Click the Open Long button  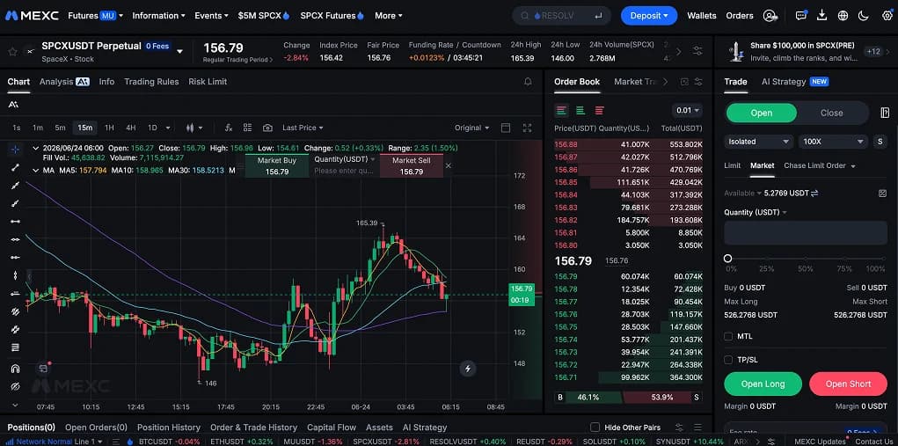[x=763, y=384]
